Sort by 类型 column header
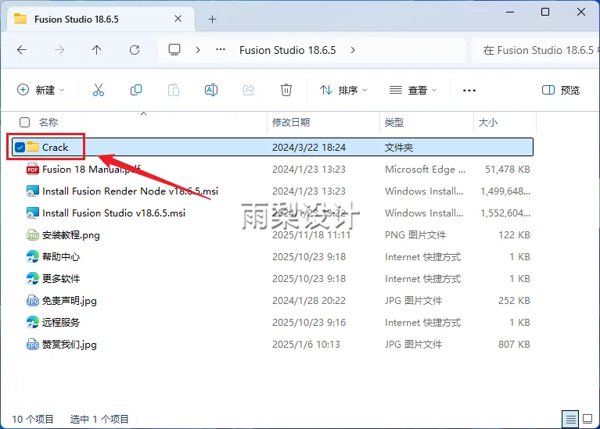The height and width of the screenshot is (429, 600). (x=394, y=123)
